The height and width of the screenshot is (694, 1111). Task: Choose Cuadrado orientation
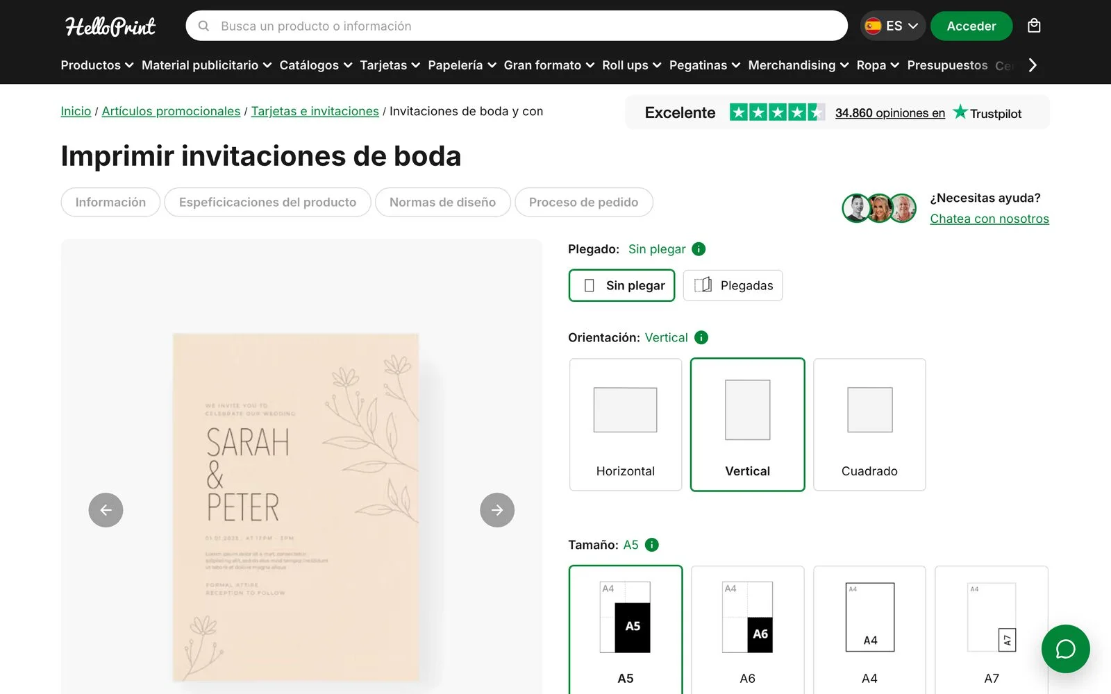click(869, 425)
